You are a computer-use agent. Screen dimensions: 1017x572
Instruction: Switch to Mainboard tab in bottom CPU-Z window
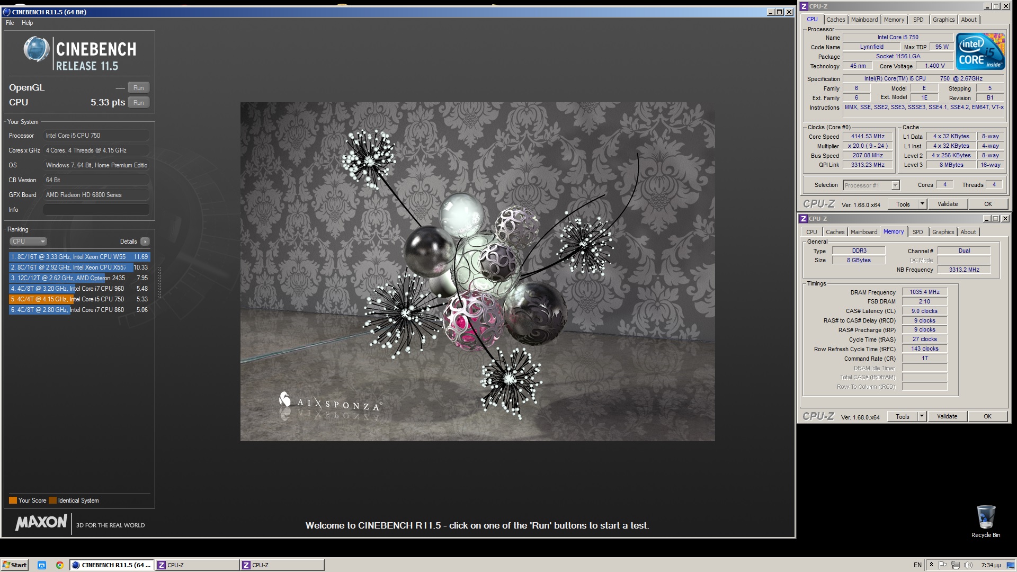tap(863, 232)
